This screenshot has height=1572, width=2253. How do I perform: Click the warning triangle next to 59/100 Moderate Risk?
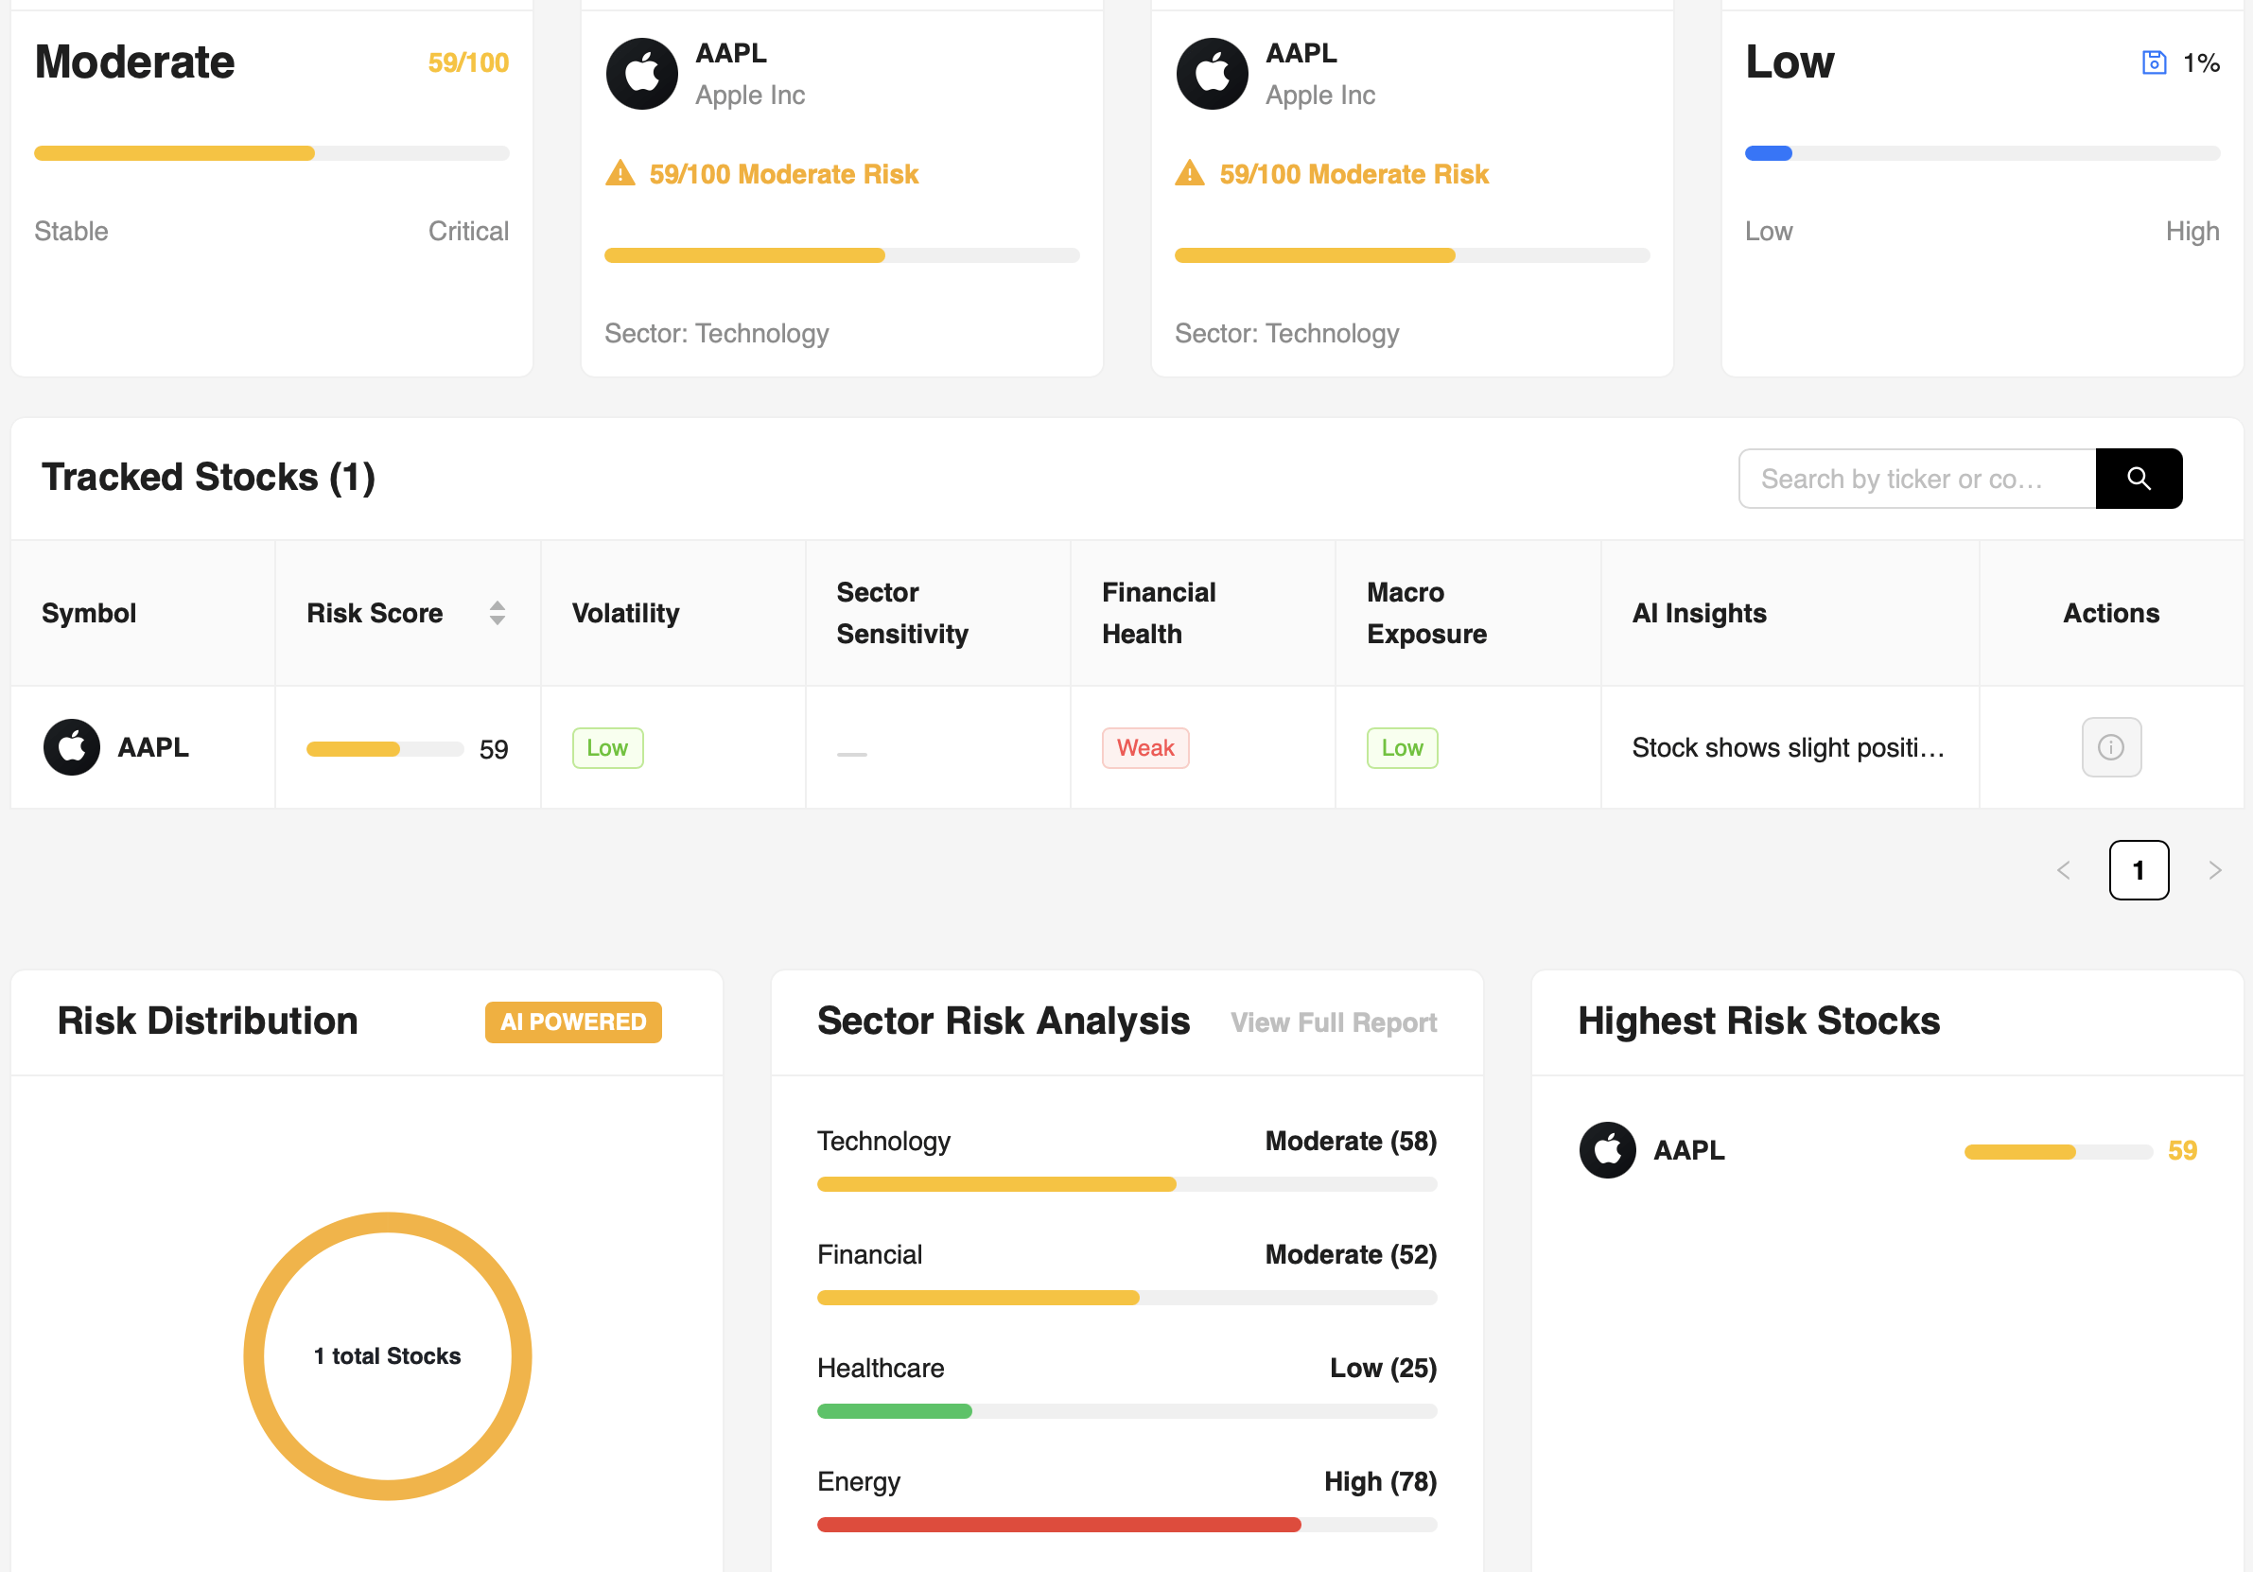pyautogui.click(x=622, y=173)
